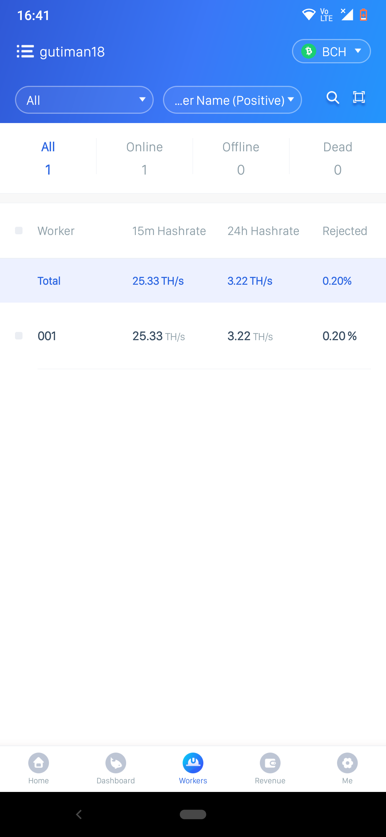386x837 pixels.
Task: Open the All group dropdown
Action: [x=84, y=100]
